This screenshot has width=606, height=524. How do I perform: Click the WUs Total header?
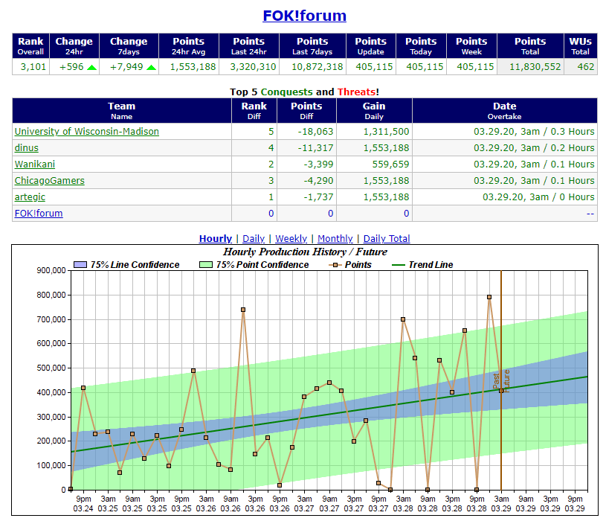point(581,46)
